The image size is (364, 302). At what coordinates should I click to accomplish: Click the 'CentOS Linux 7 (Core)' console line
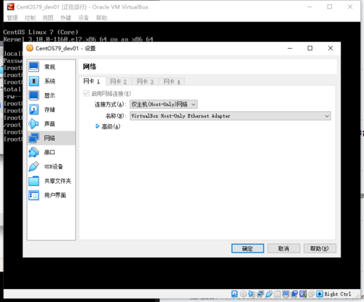(x=41, y=32)
